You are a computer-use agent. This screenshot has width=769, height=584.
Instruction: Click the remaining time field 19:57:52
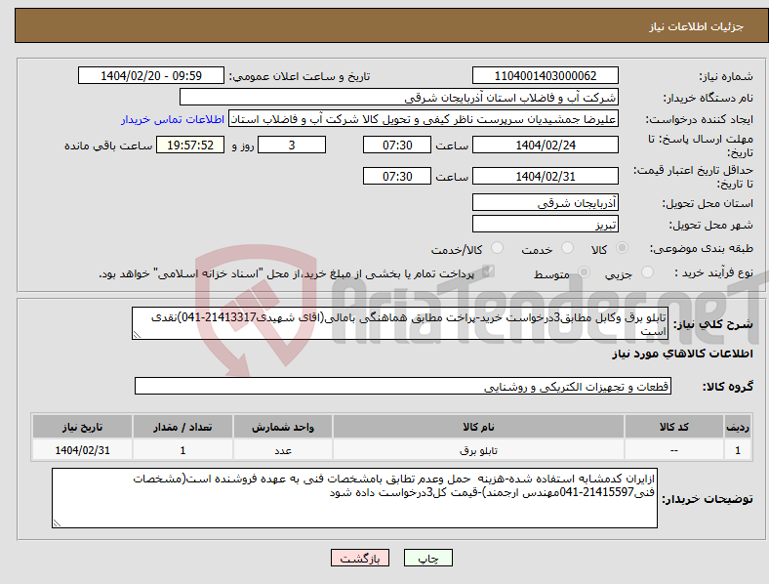pos(190,145)
